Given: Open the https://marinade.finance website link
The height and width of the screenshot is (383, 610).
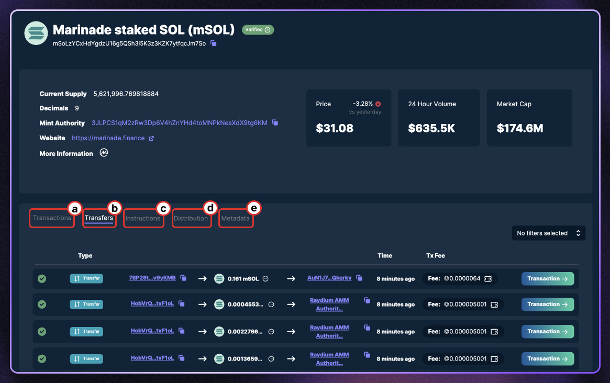Looking at the screenshot, I should (x=108, y=138).
